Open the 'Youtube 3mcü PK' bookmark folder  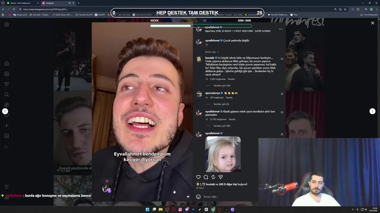(x=84, y=15)
